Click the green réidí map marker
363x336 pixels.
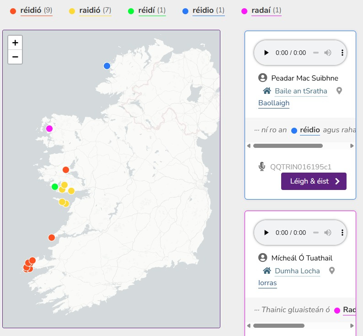point(55,187)
